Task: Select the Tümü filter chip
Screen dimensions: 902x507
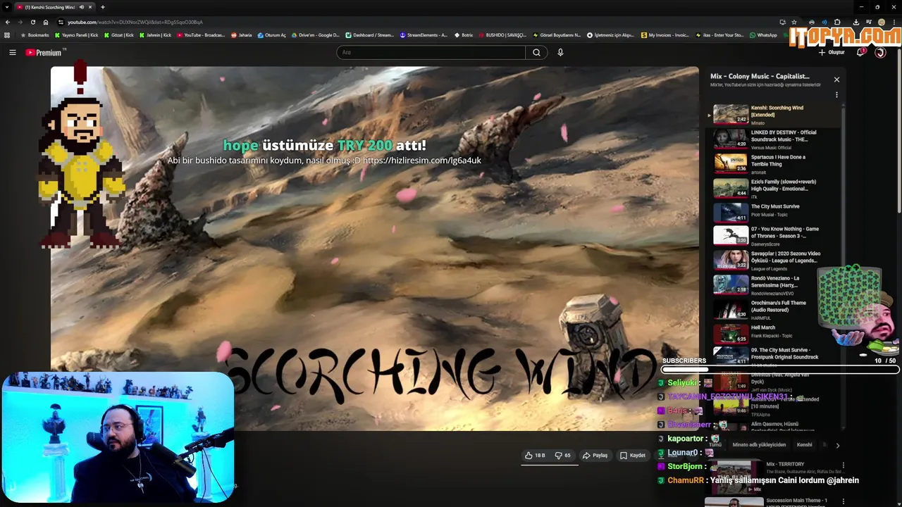Action: click(715, 445)
